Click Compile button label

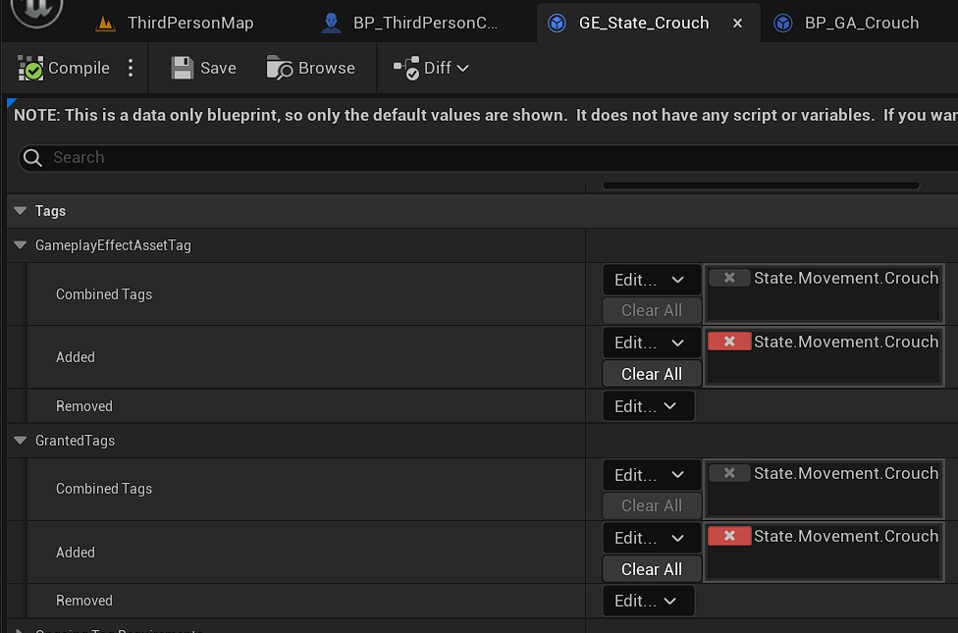pyautogui.click(x=79, y=68)
